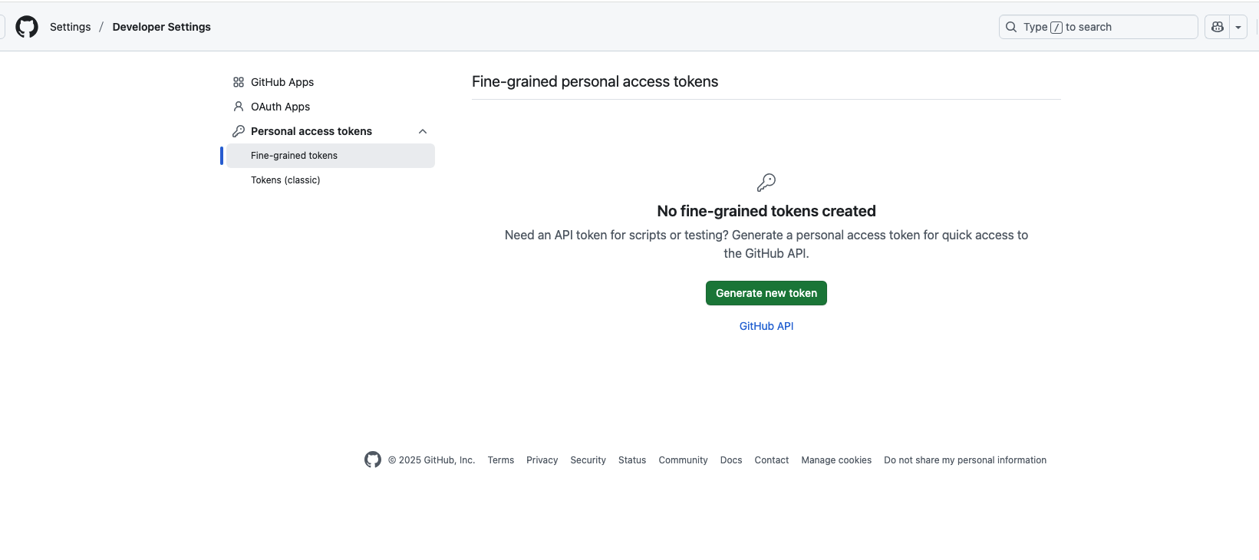Click the magnifier icon in search bar

[x=1011, y=27]
